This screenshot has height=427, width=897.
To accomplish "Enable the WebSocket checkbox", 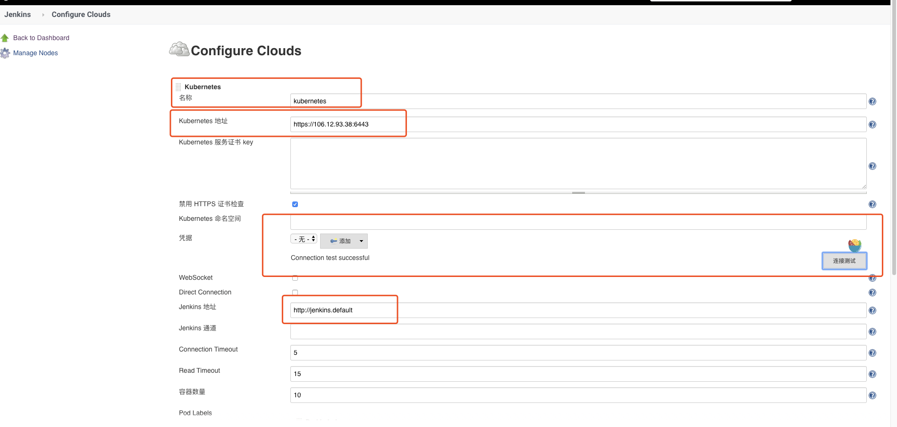I will pyautogui.click(x=295, y=278).
